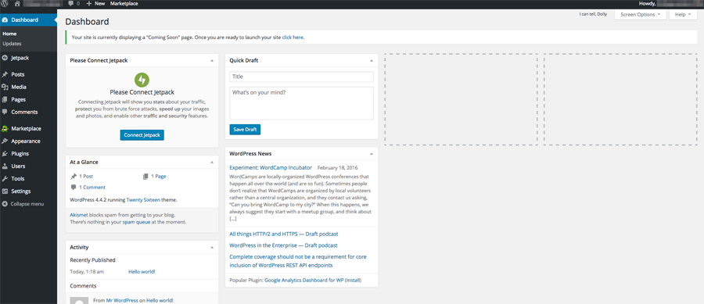
Task: Open the comments bubble icon in admin bar
Action: pos(71,3)
